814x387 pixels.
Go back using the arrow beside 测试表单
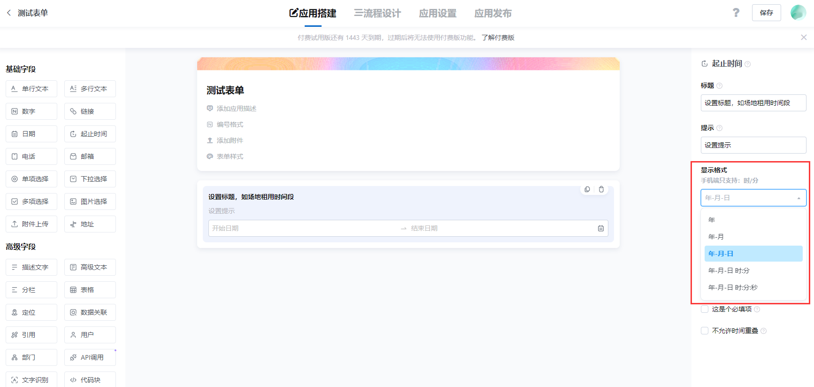(9, 13)
